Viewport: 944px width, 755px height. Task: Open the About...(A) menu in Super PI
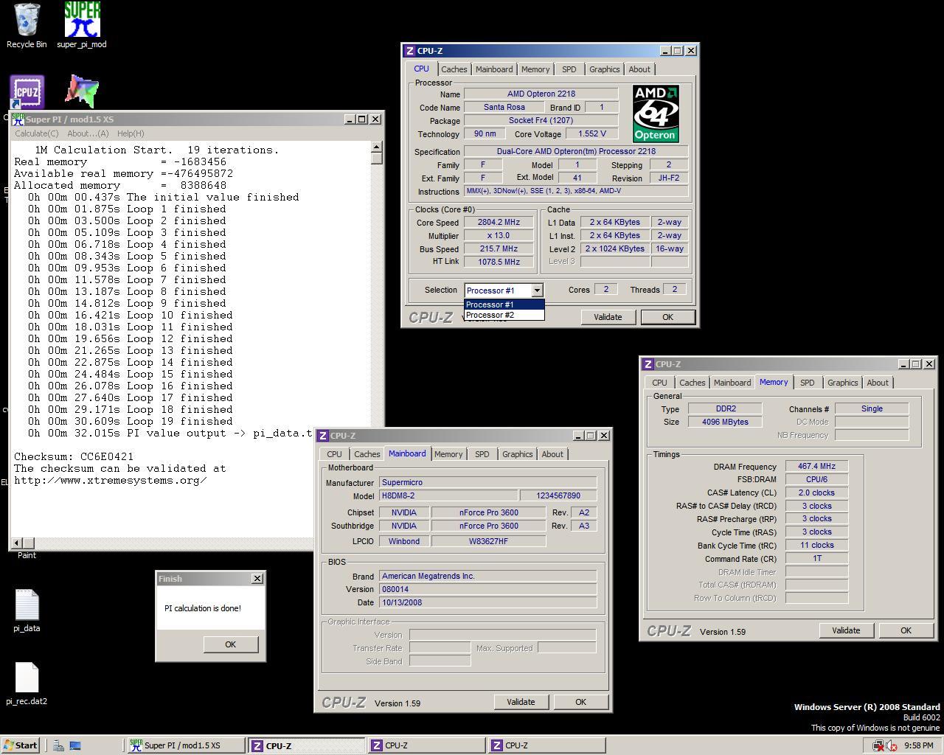coord(88,133)
